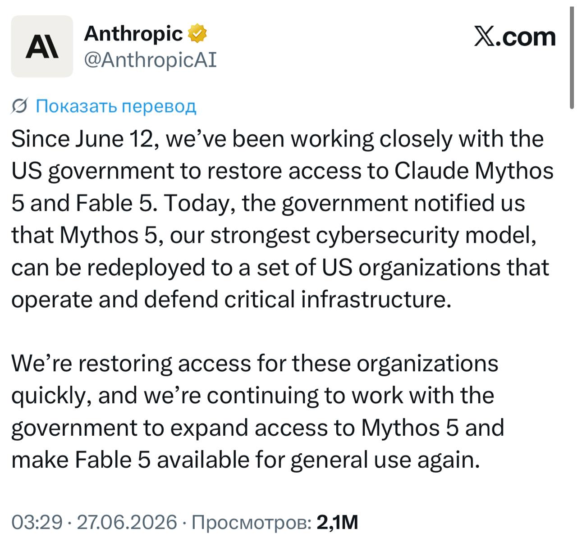Click the X.com logo

click(x=515, y=36)
